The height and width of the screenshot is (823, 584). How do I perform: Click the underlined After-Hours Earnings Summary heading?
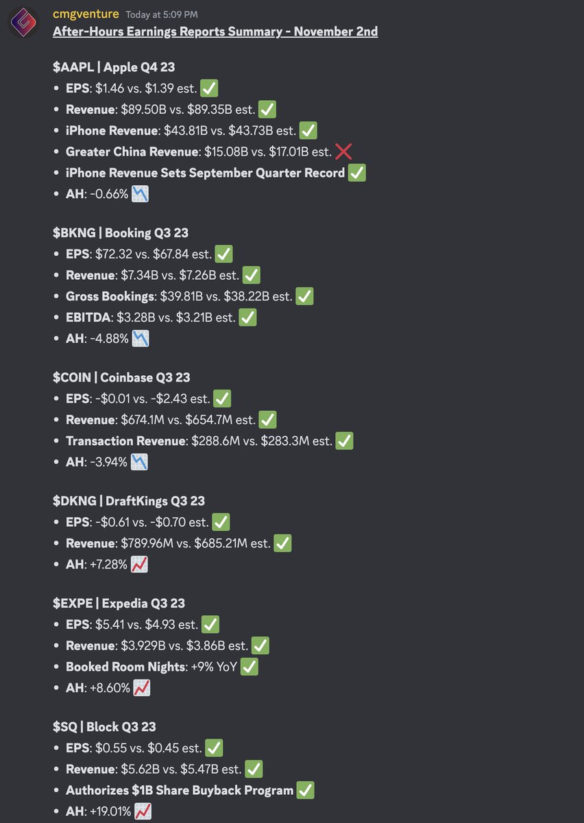tap(215, 32)
